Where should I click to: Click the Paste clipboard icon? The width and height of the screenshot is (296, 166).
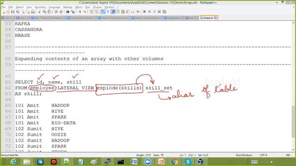(x=49, y=12)
